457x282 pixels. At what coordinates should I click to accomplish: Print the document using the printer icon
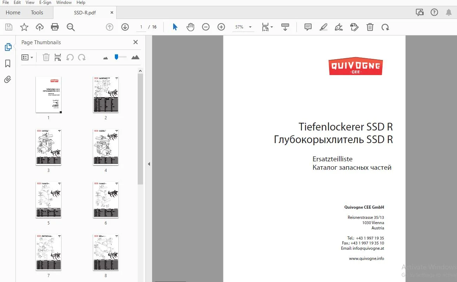[55, 27]
